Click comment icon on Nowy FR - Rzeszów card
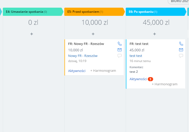Screen dimensions: 189x132 [x=120, y=56]
